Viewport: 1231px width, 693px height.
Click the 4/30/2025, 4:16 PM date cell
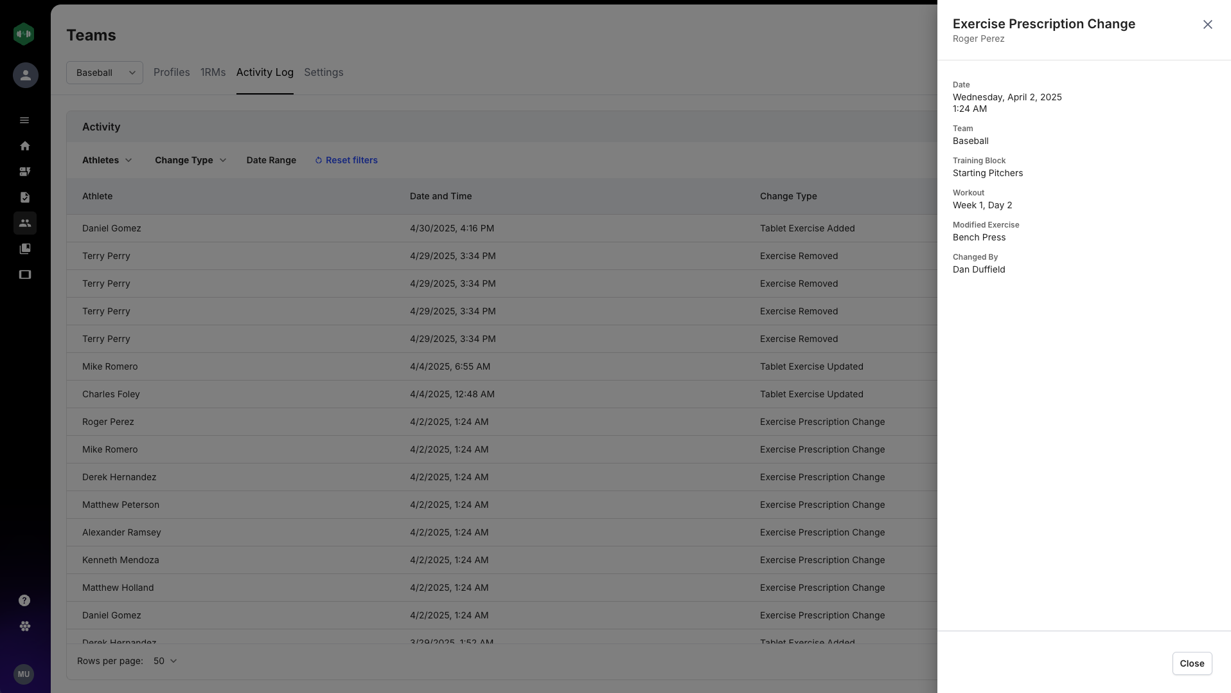click(452, 228)
